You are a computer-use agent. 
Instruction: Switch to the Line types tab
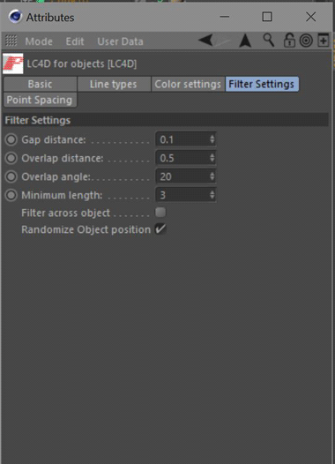click(114, 84)
